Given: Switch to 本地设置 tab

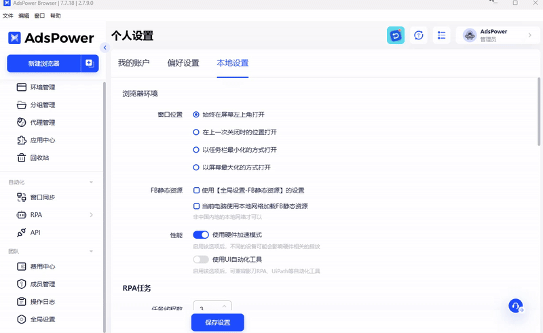Looking at the screenshot, I should tap(233, 63).
